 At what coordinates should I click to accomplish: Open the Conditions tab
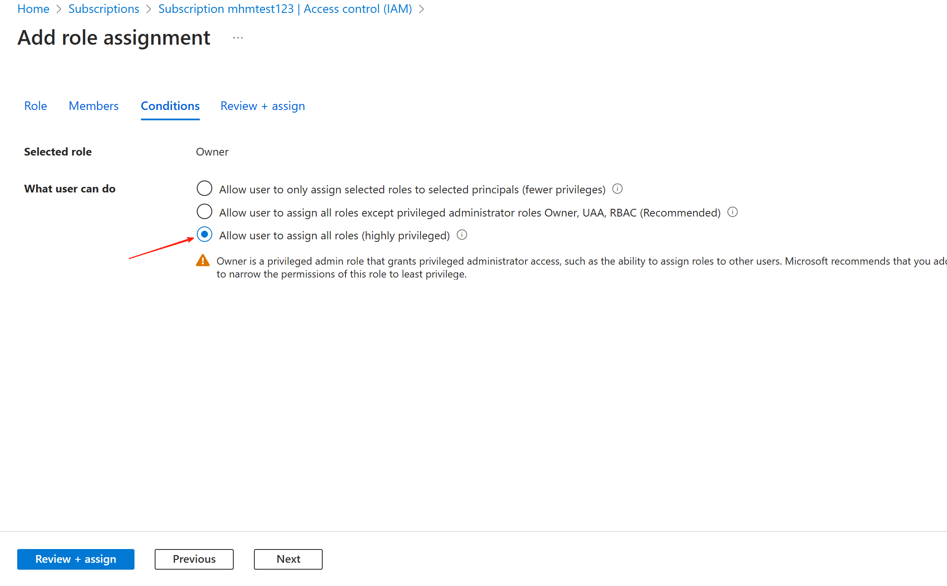(x=170, y=106)
